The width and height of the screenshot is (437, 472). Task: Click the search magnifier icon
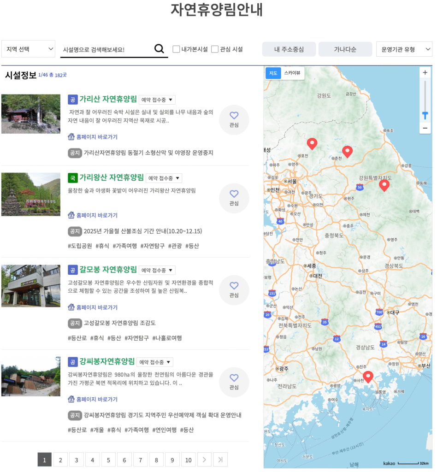pyautogui.click(x=159, y=48)
